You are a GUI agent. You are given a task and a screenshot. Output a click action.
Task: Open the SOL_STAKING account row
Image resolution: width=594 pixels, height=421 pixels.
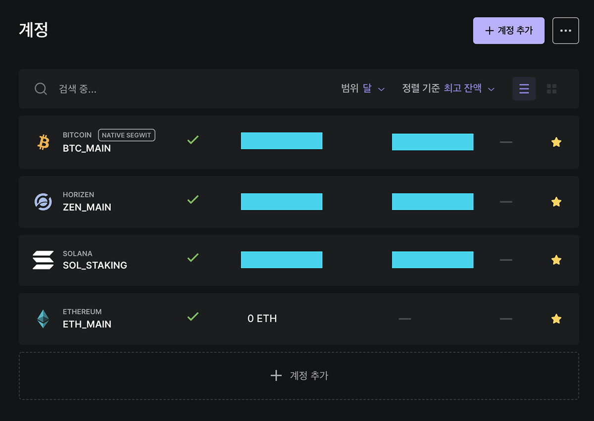click(299, 260)
